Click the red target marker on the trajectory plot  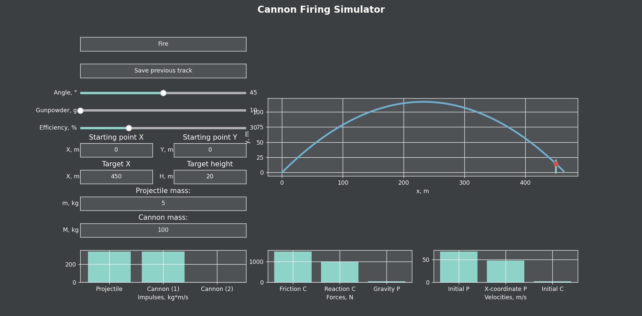coord(556,163)
